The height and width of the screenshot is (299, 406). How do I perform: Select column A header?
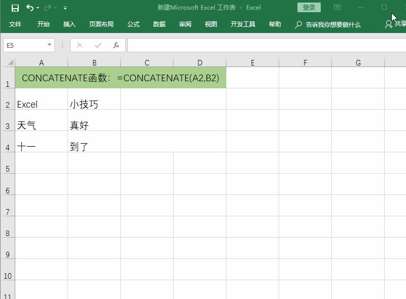[x=42, y=63]
